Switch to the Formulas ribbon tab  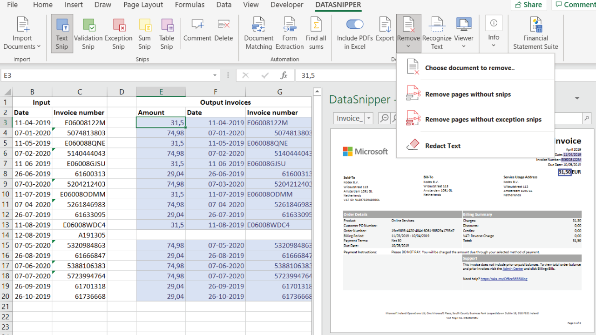190,5
